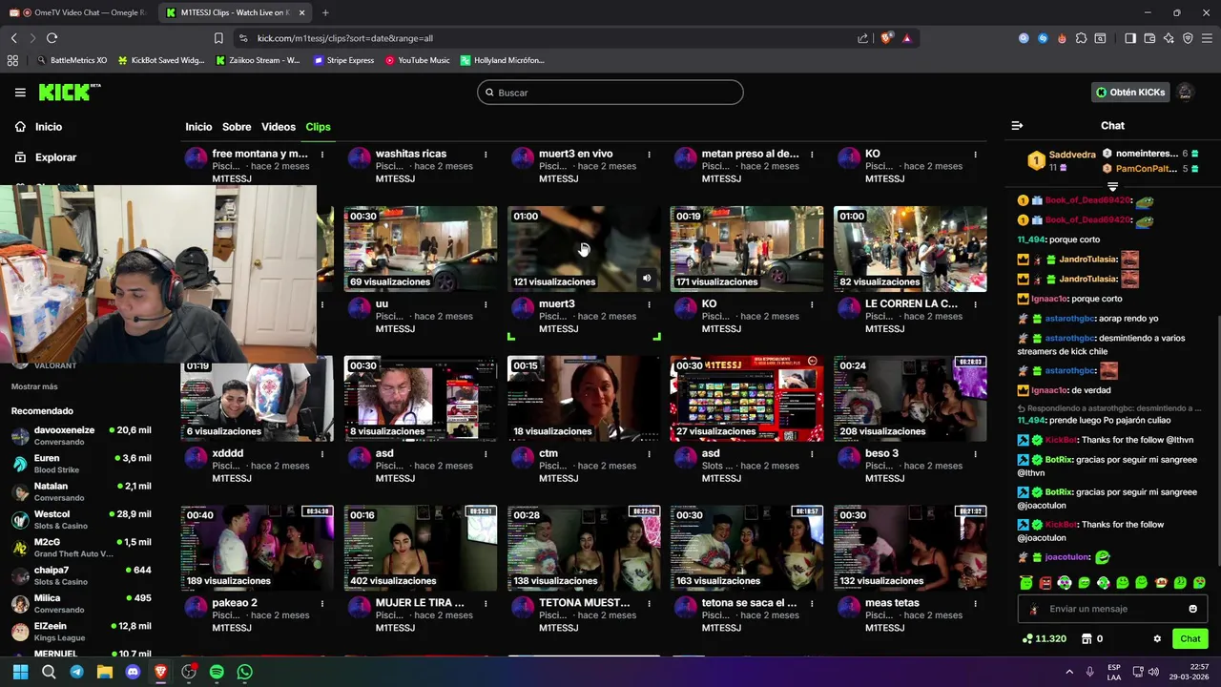Open chat settings gear icon
The width and height of the screenshot is (1221, 687).
[x=1157, y=639]
